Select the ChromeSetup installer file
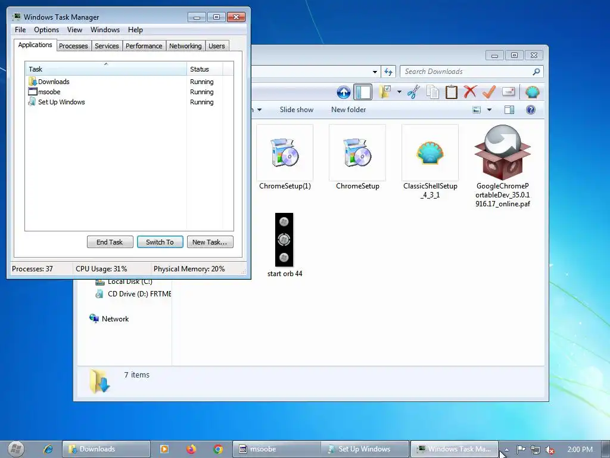The width and height of the screenshot is (610, 458). (x=357, y=157)
